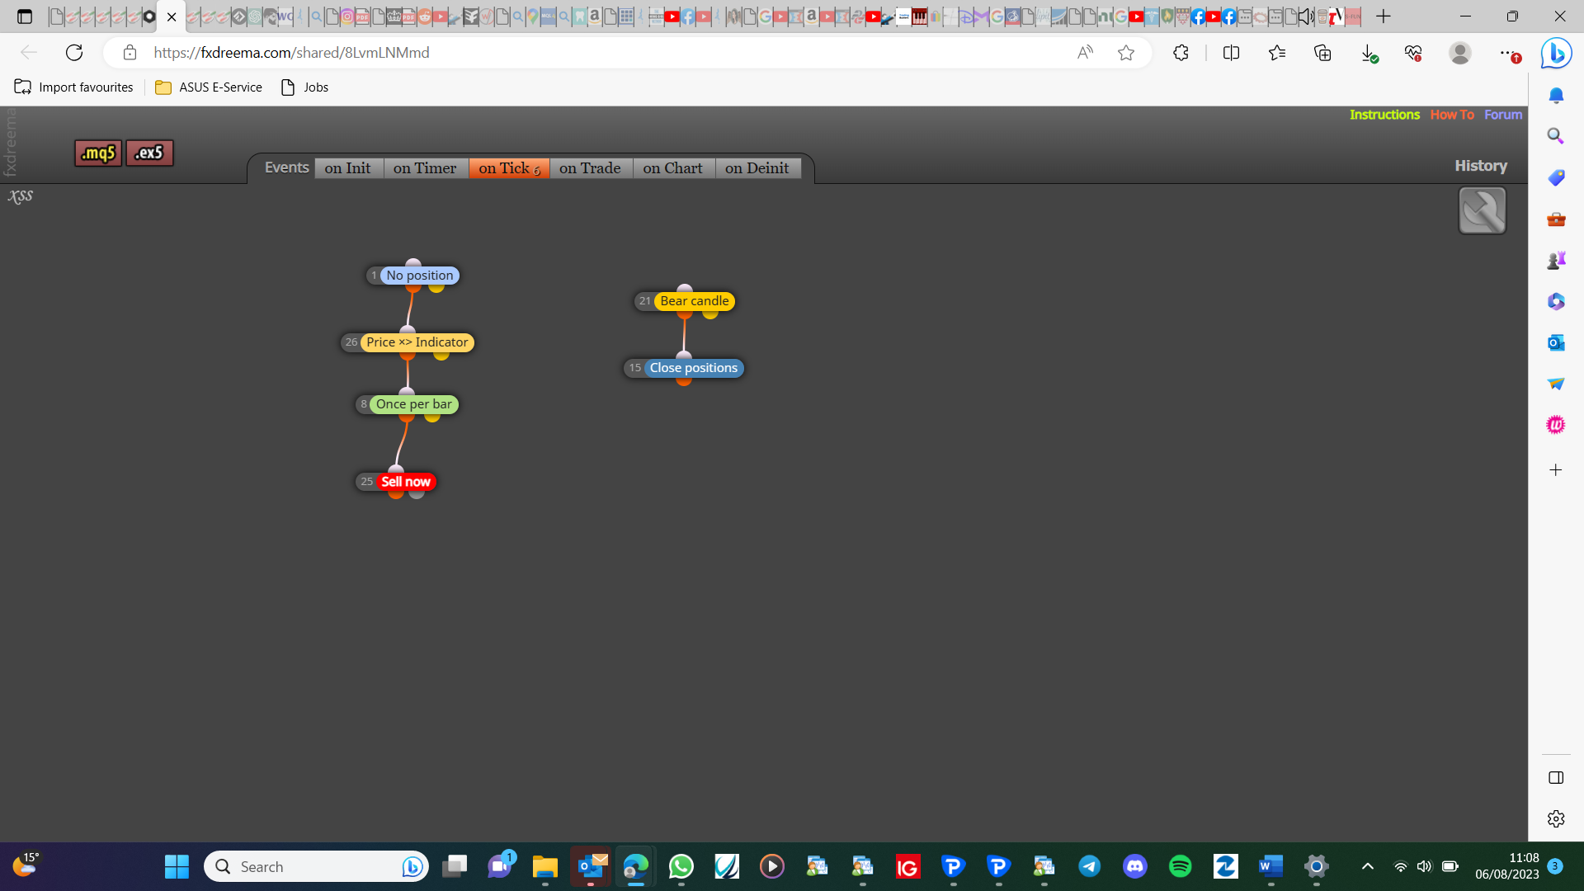Open Discord from taskbar

click(x=1134, y=866)
